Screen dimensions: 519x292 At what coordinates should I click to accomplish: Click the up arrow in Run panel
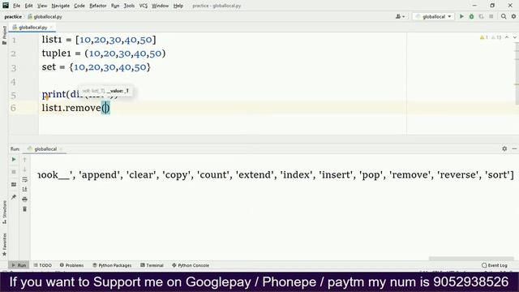click(x=24, y=160)
